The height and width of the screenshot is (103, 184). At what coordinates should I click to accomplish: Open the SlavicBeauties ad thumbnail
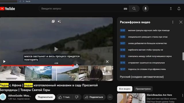[x=131, y=98]
